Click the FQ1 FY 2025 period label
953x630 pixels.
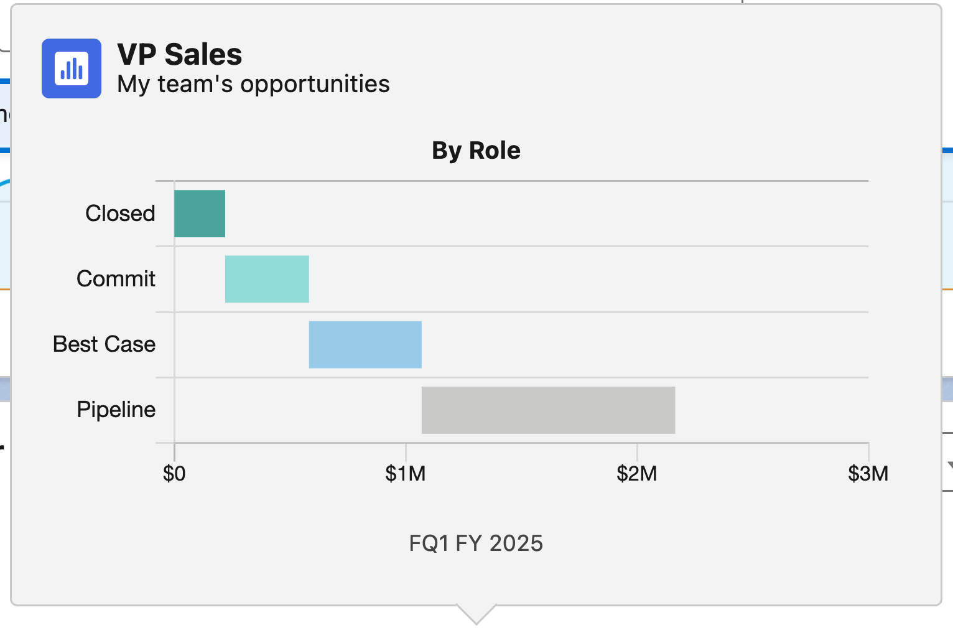click(475, 543)
